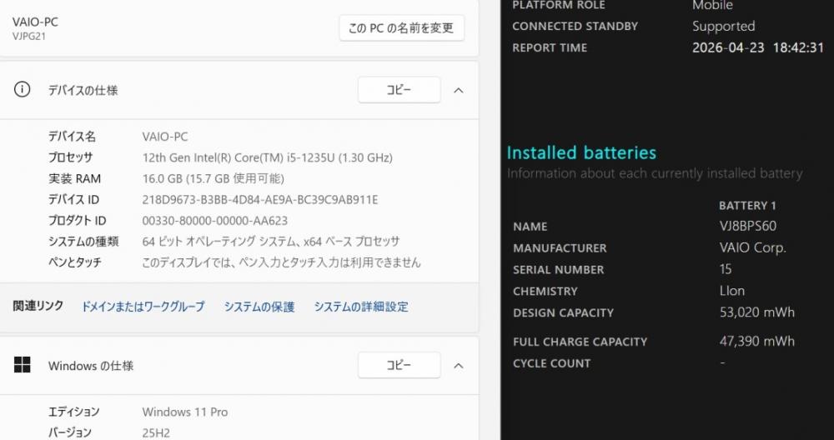Click the このPCの名前を変更 button
The width and height of the screenshot is (834, 440).
(401, 27)
